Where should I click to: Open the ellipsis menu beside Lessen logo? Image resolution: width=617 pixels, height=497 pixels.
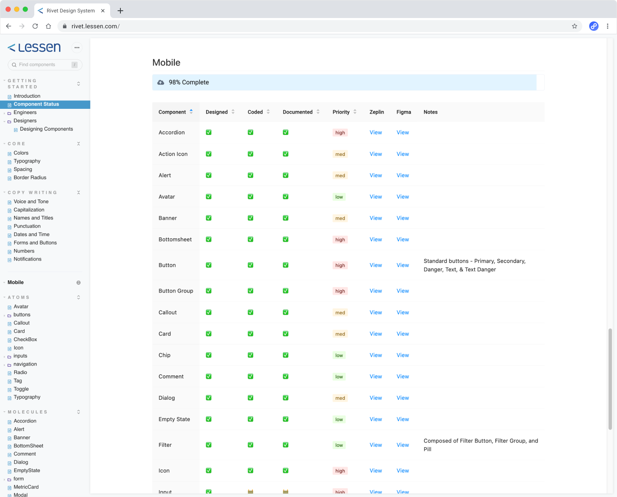[x=77, y=48]
